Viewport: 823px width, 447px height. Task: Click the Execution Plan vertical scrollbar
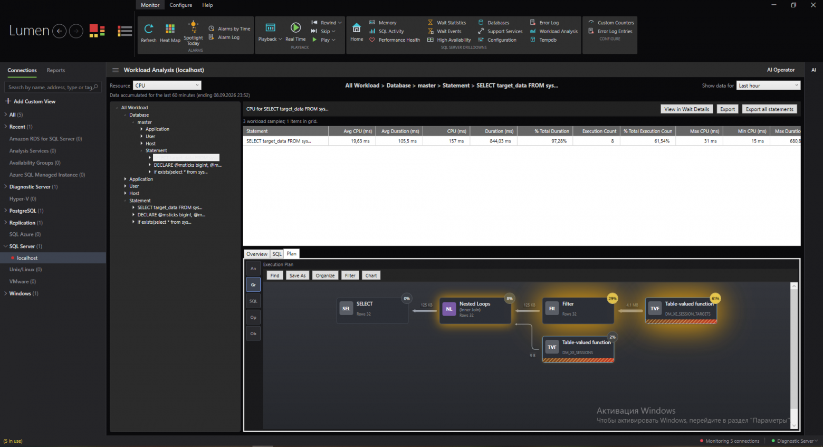794,355
